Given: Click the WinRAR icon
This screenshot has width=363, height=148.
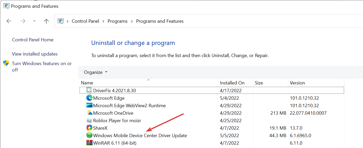Looking at the screenshot, I should [89, 143].
